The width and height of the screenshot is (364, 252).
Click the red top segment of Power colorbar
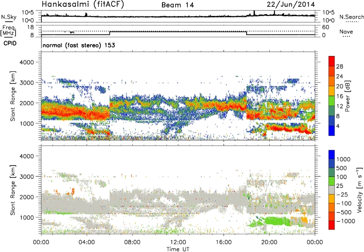coord(332,61)
